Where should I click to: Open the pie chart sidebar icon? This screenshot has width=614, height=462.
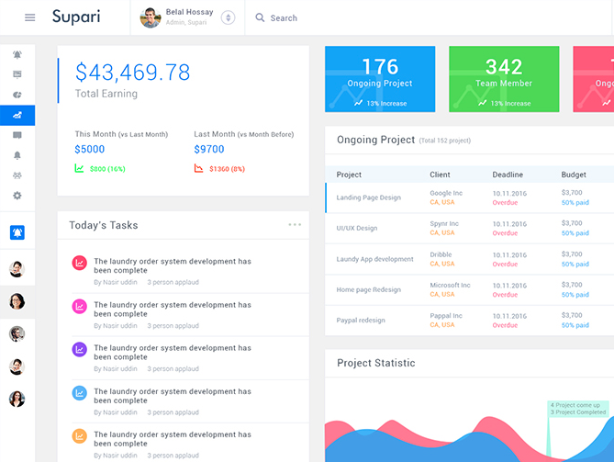pos(17,95)
